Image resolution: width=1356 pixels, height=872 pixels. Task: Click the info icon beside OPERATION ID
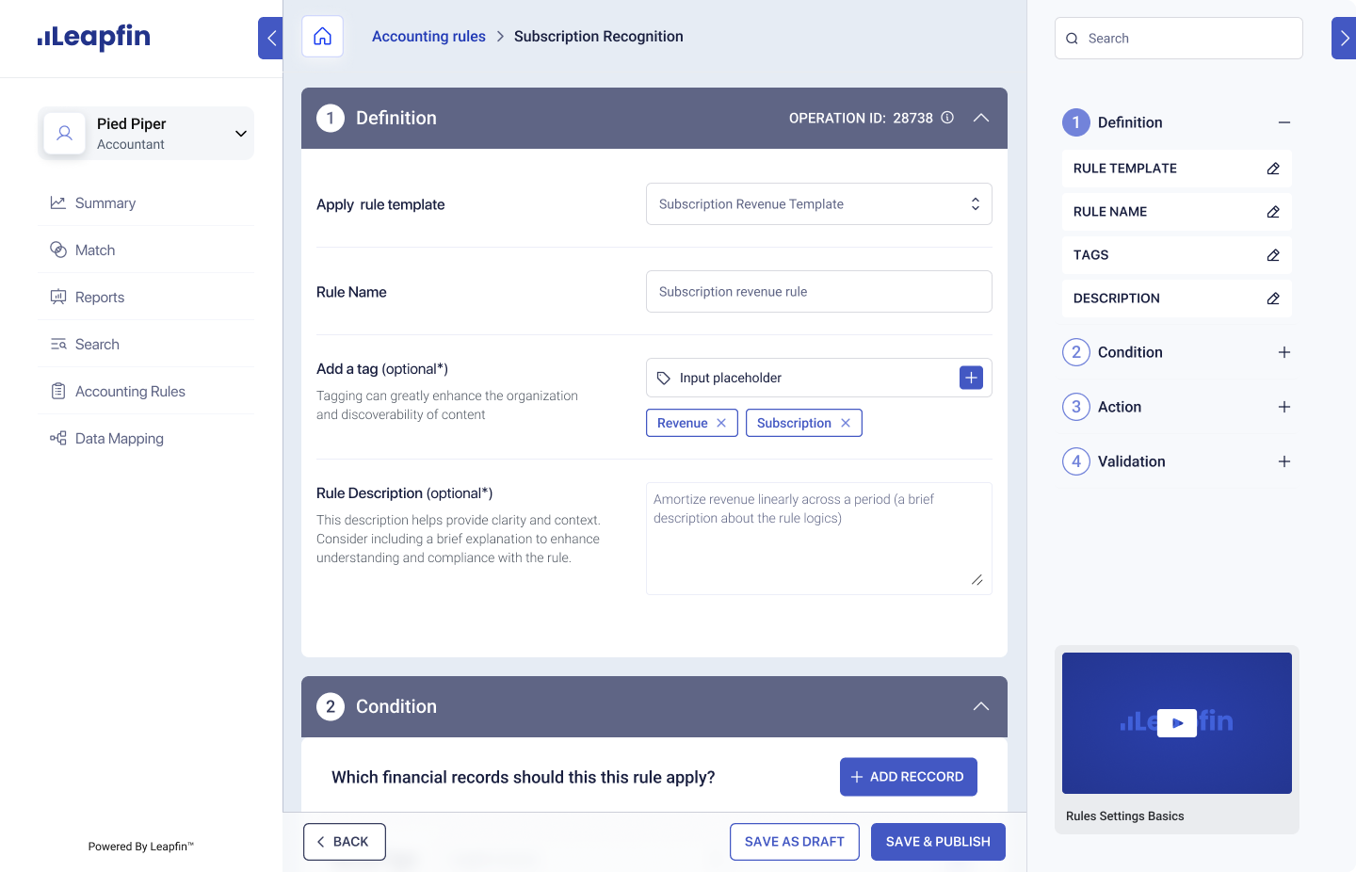(946, 118)
